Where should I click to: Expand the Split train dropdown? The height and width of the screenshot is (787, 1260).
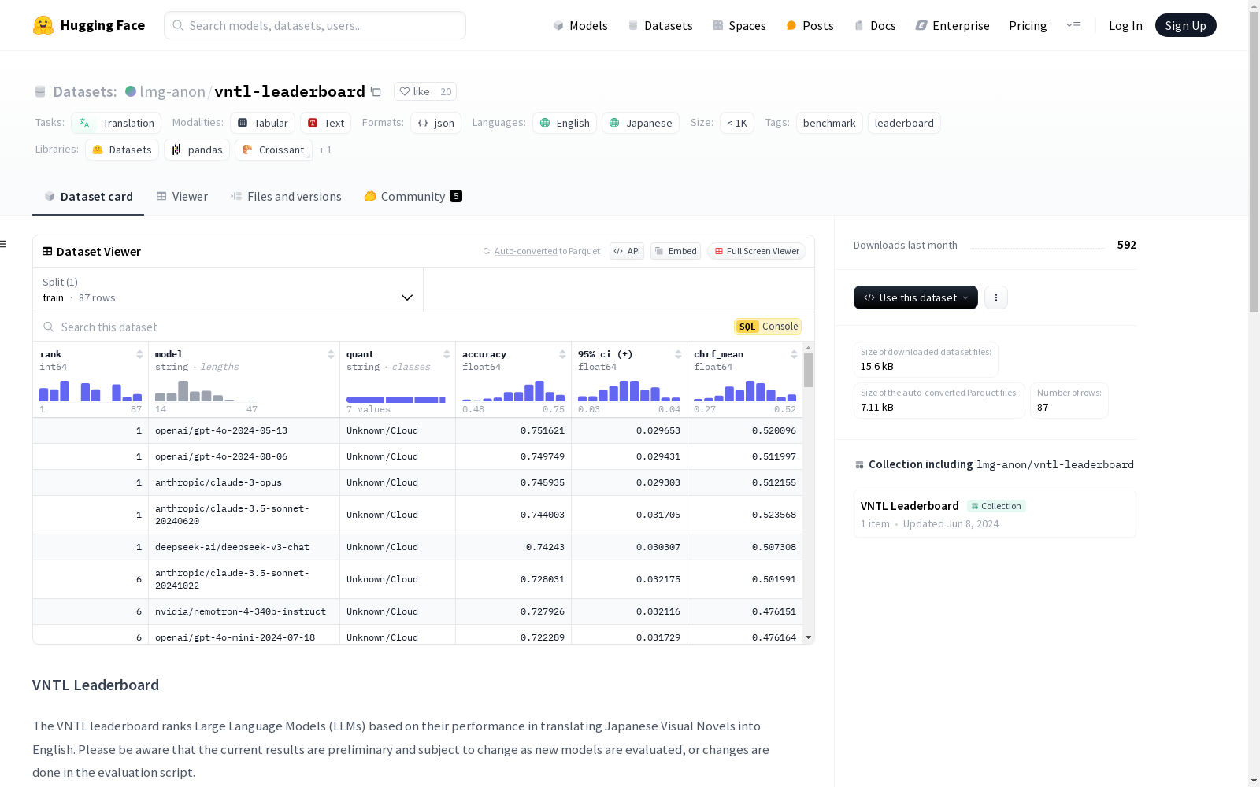click(228, 290)
